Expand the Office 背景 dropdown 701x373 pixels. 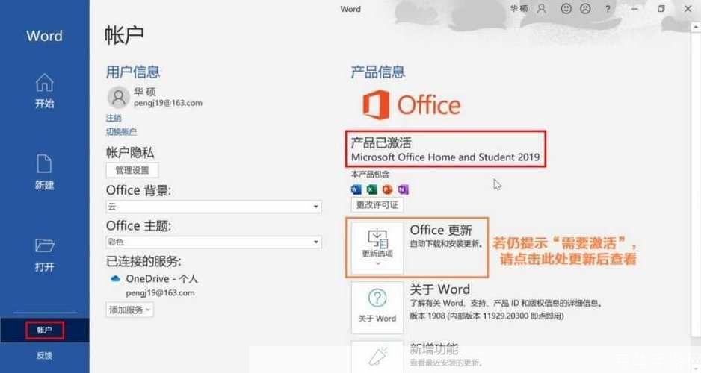pyautogui.click(x=214, y=207)
